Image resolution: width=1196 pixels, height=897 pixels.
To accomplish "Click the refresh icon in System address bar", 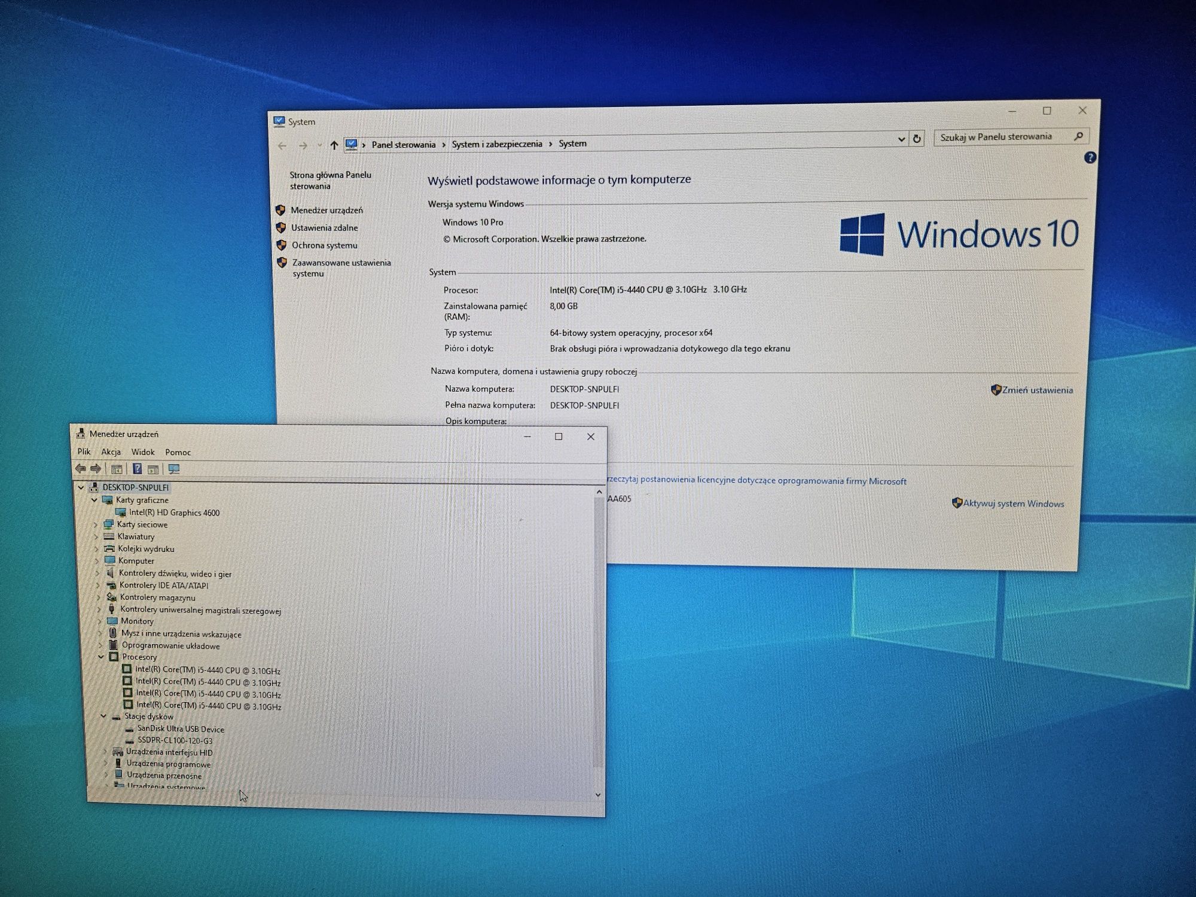I will click(917, 139).
